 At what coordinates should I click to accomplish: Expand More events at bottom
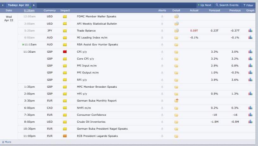[6, 142]
